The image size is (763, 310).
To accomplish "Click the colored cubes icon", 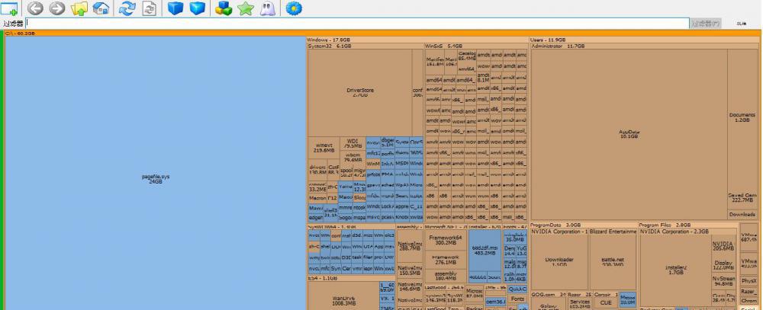I will pos(224,8).
